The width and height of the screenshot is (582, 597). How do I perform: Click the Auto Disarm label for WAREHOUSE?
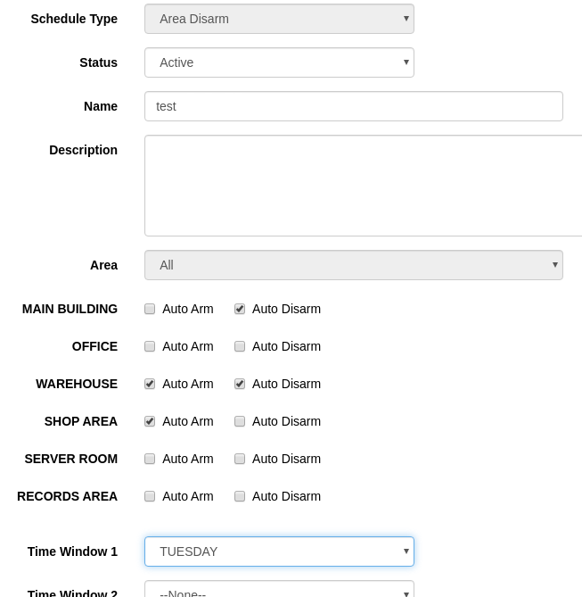pos(286,384)
